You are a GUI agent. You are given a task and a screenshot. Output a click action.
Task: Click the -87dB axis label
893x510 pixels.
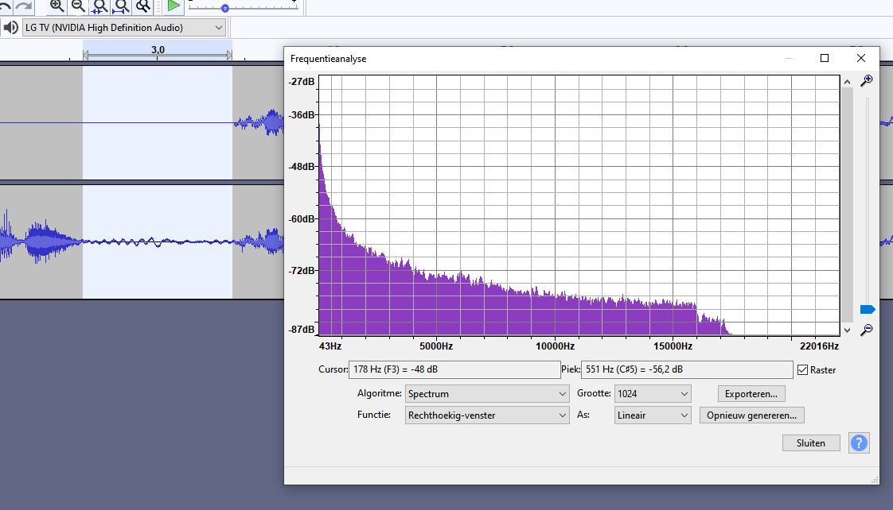pos(302,329)
